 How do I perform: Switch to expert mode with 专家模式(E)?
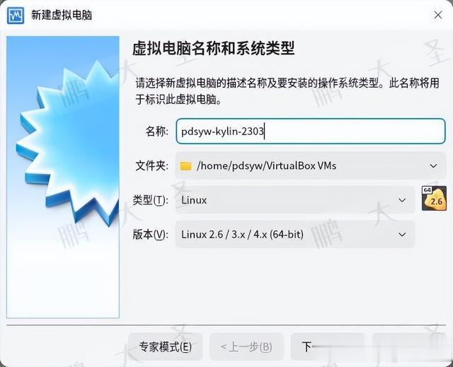coord(165,346)
